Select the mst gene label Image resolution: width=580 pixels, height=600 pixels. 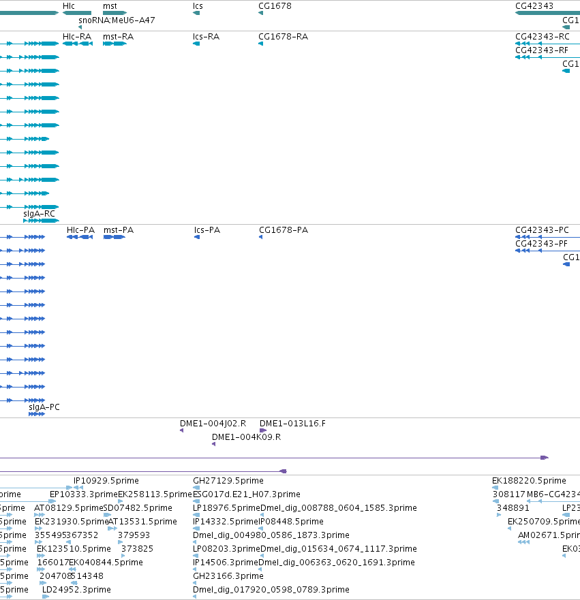point(110,6)
